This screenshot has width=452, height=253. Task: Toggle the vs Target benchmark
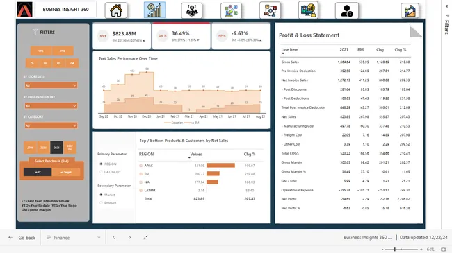click(x=66, y=172)
